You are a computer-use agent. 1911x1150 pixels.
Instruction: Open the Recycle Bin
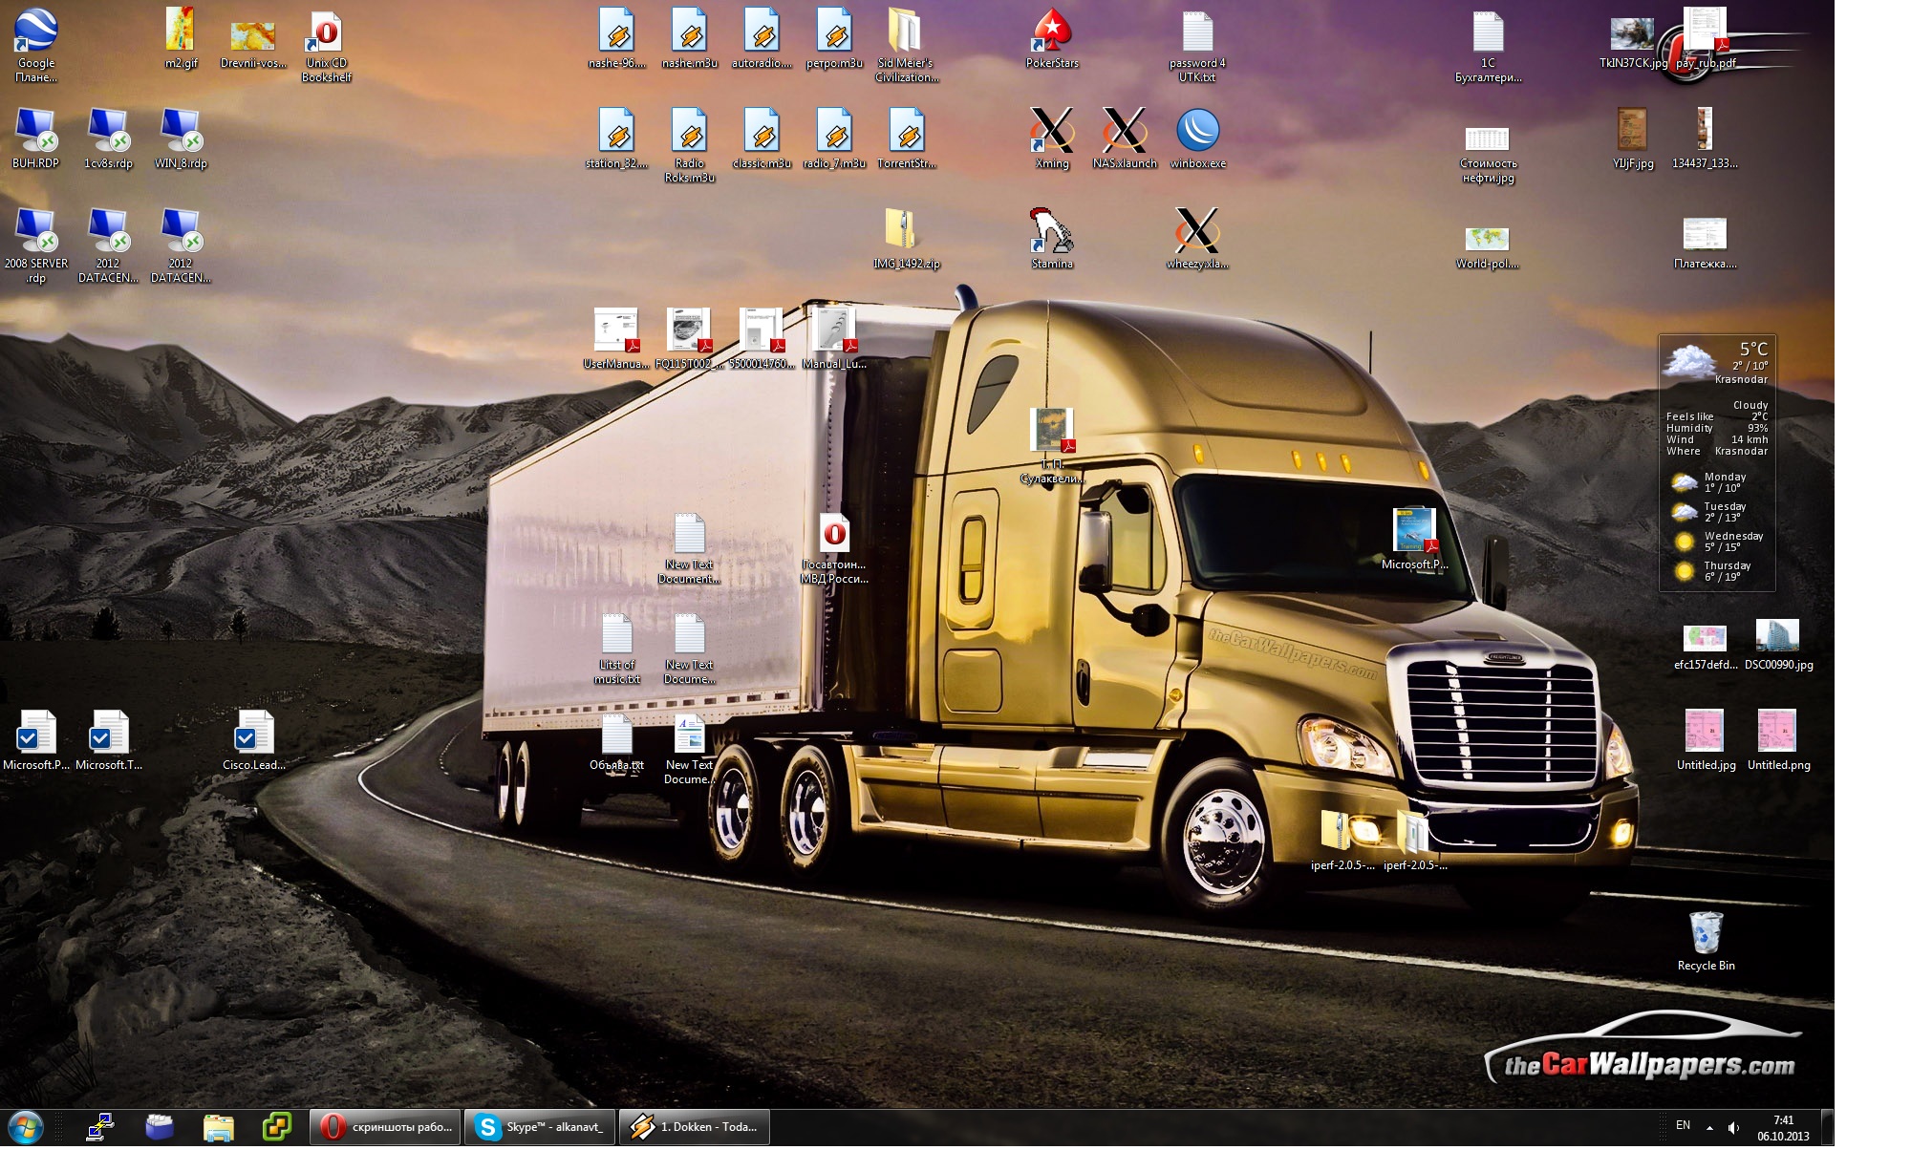point(1706,941)
